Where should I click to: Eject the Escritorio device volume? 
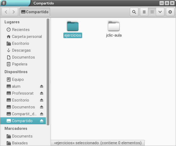[x=42, y=100]
